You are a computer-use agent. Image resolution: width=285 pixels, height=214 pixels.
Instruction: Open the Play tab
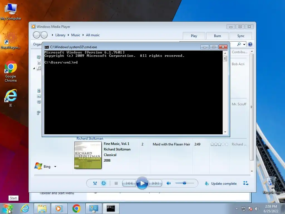click(194, 36)
